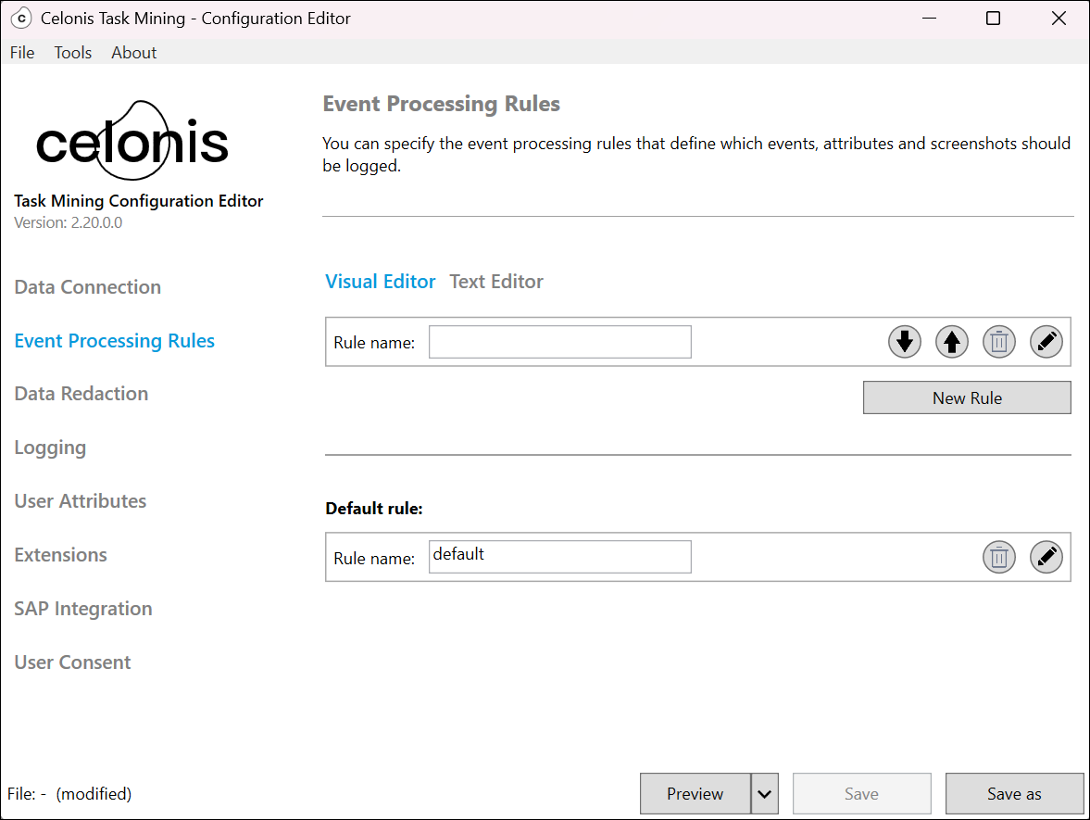Delete the default rule via trash icon
Image resolution: width=1090 pixels, height=820 pixels.
998,557
